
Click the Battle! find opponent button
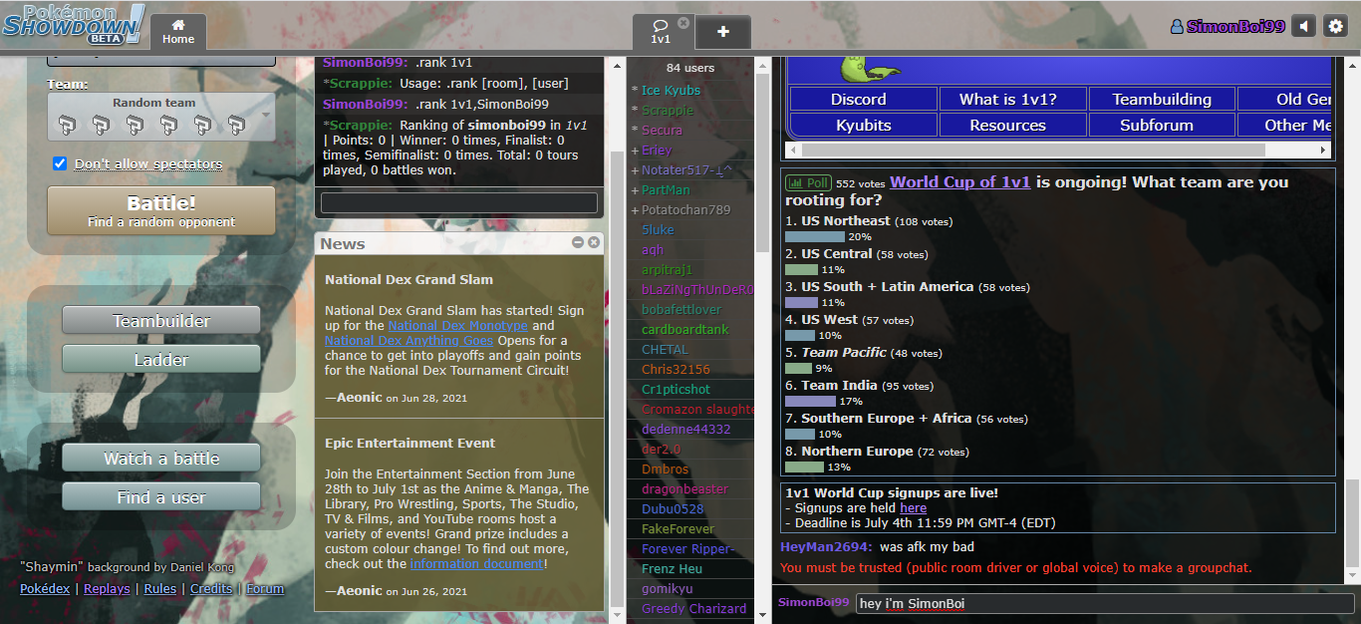pos(161,210)
